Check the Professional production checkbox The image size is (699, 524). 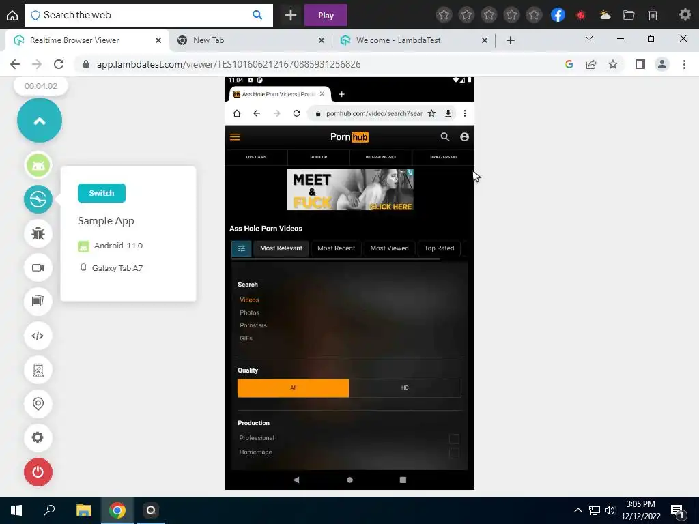454,439
